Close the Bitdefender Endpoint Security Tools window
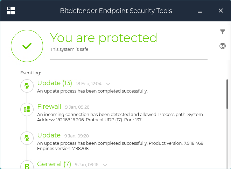Image resolution: width=231 pixels, height=169 pixels. tap(221, 11)
